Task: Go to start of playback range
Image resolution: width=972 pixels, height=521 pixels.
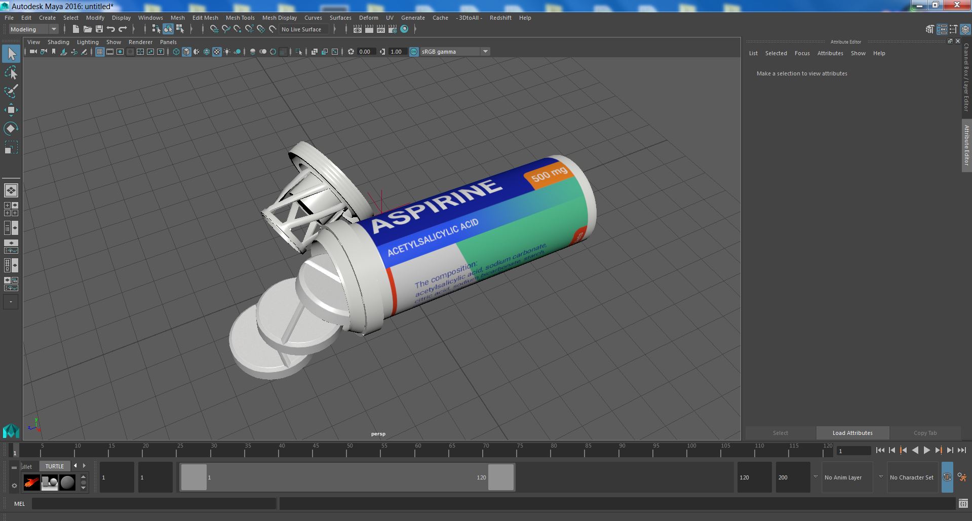Action: pos(880,450)
